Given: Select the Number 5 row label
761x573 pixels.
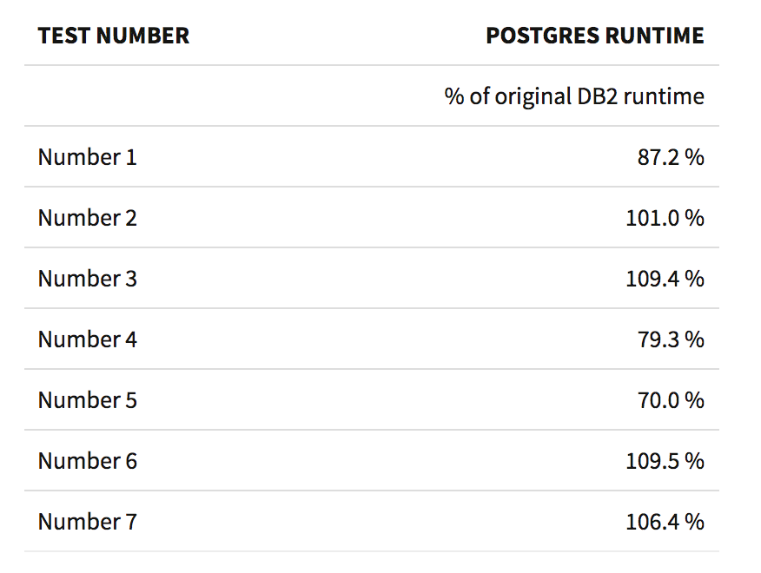Looking at the screenshot, I should coord(87,400).
